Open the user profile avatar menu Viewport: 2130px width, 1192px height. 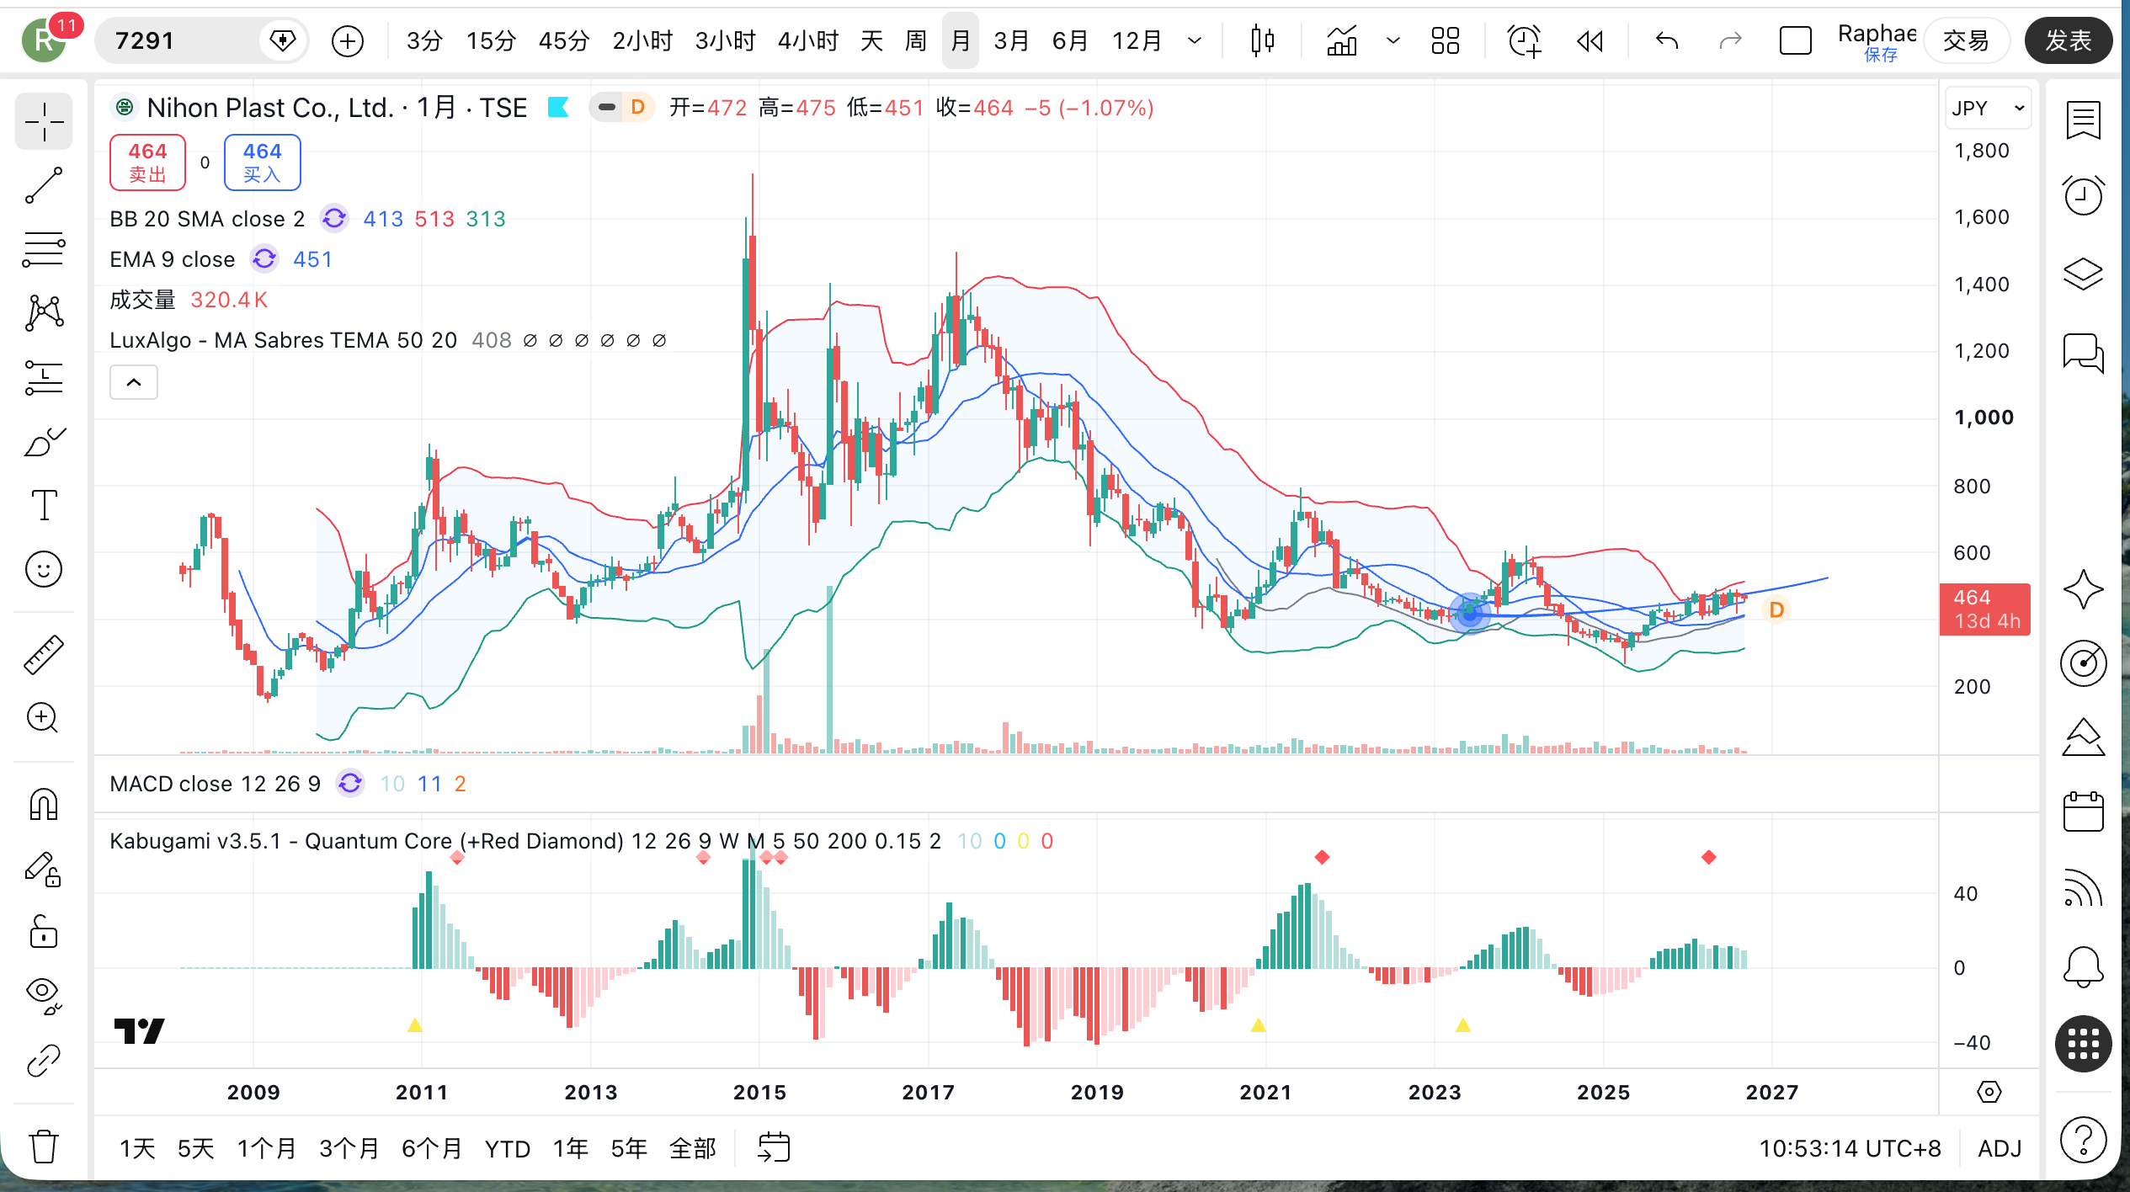(45, 40)
